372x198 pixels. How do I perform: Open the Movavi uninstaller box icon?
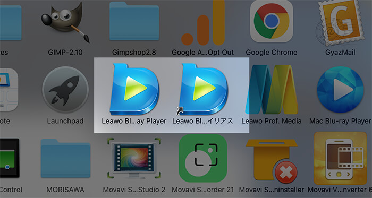272,161
